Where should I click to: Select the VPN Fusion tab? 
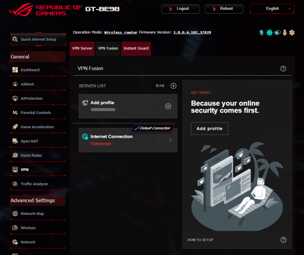108,48
